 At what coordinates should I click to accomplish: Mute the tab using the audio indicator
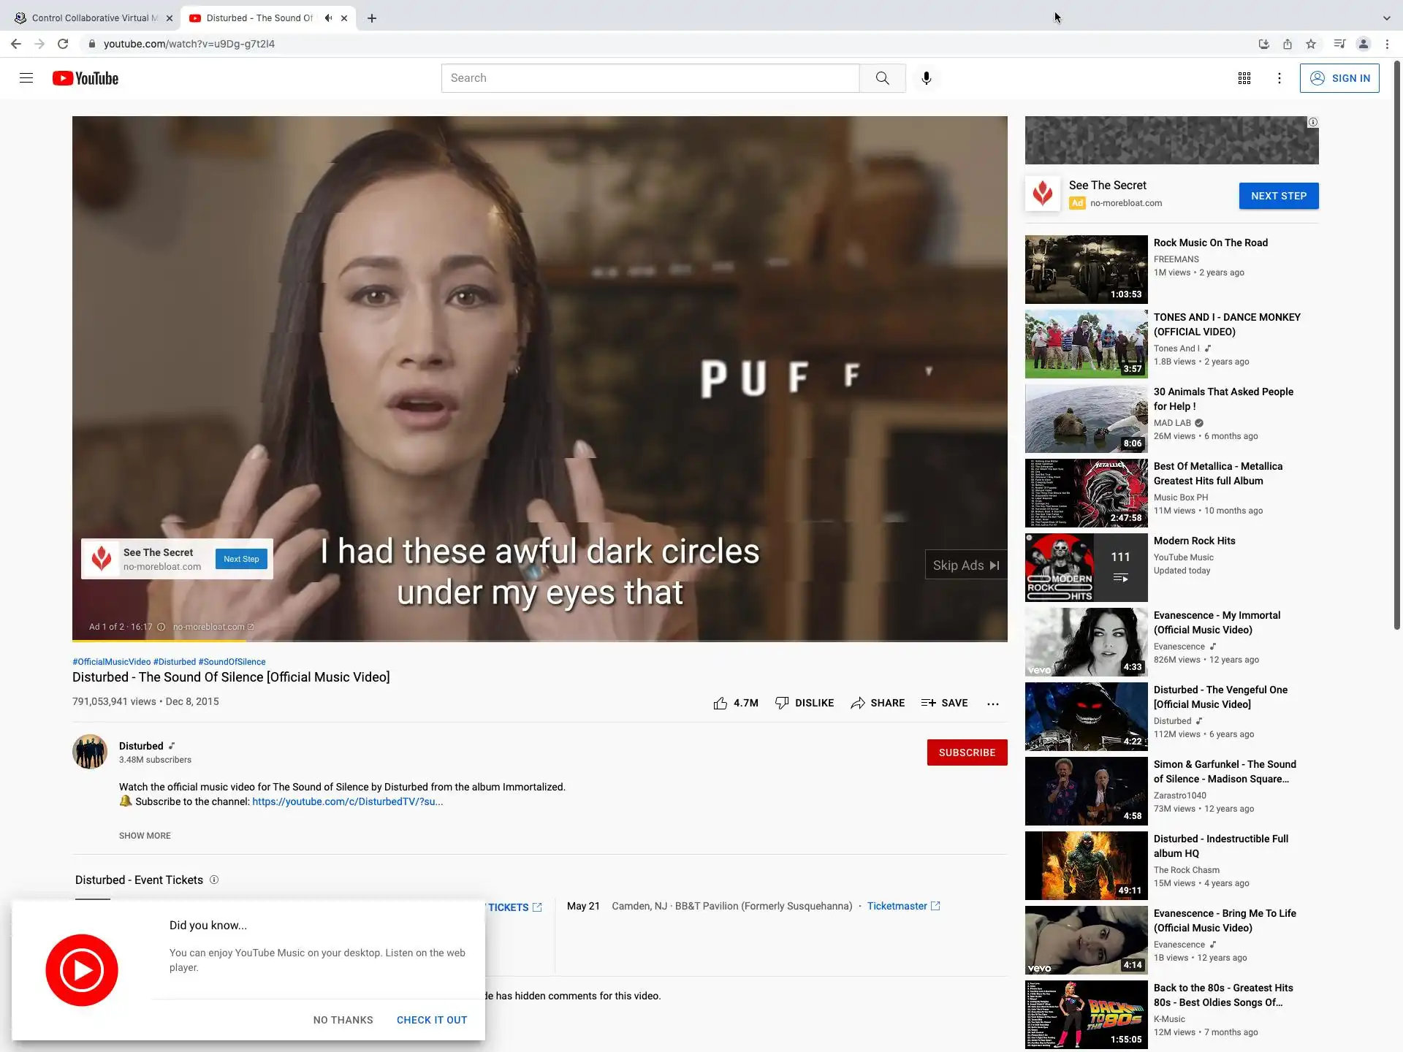328,18
